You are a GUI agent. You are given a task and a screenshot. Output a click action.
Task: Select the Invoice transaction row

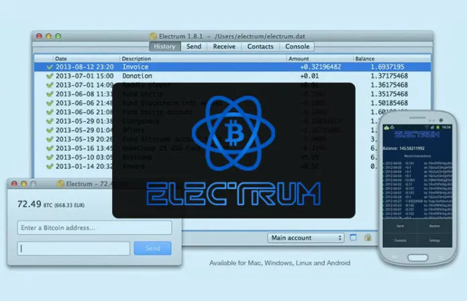tap(232, 66)
